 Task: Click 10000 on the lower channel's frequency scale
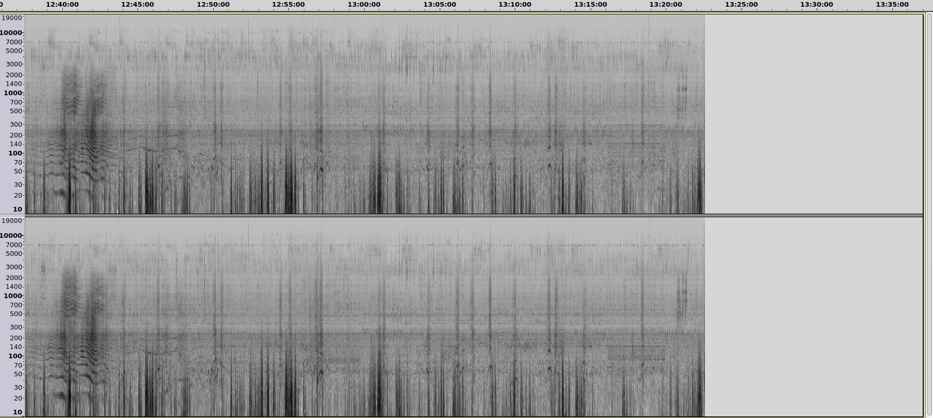click(x=12, y=236)
